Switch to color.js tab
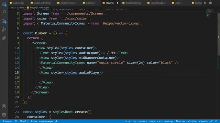220x123 pixels. pos(197,3)
